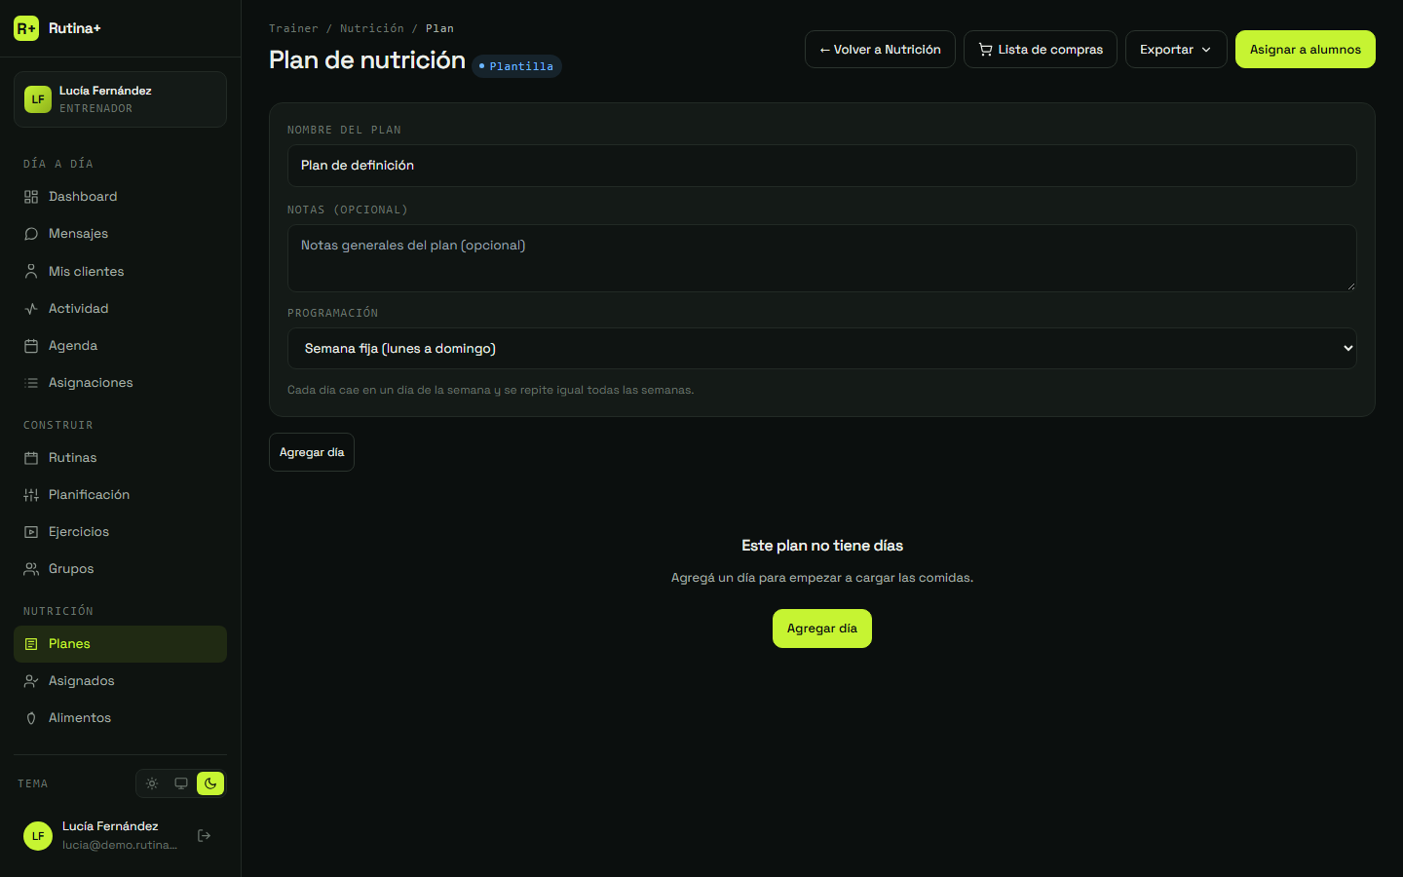Viewport: 1403px width, 877px height.
Task: Click the Asignaciones list icon
Action: 31,383
